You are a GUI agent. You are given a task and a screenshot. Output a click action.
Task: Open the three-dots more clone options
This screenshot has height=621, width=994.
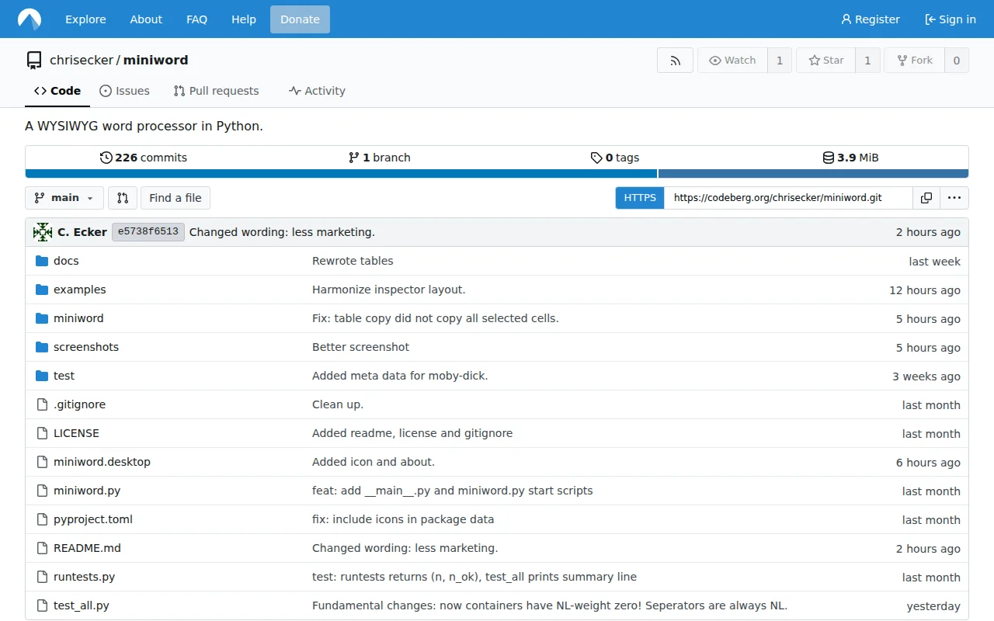(x=954, y=198)
